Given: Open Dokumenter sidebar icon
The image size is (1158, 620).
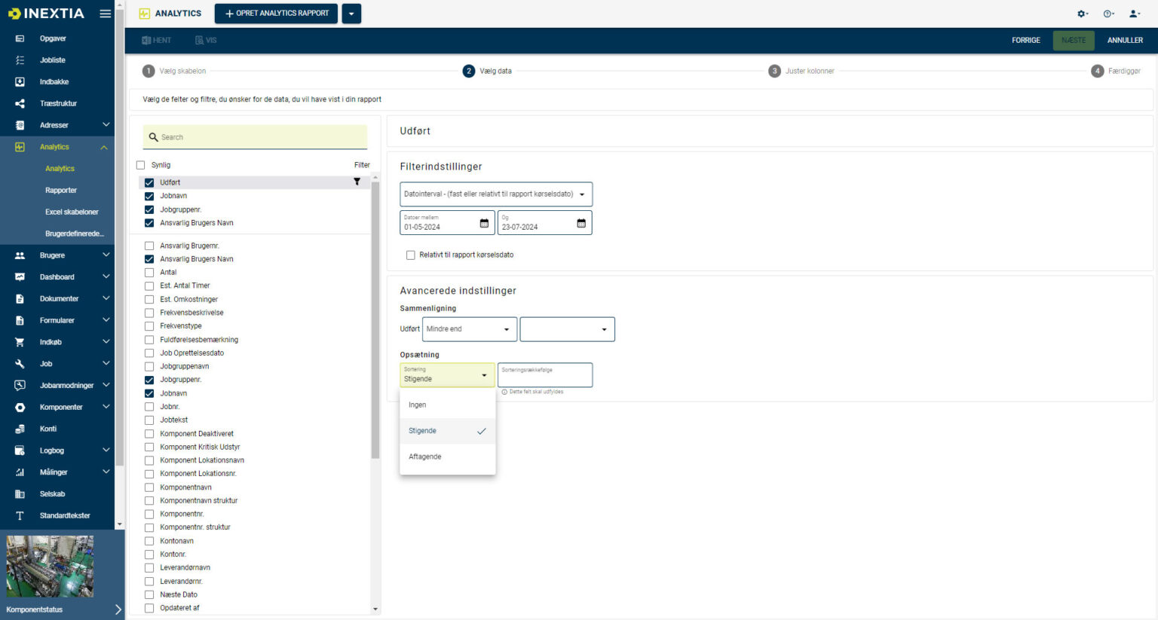Looking at the screenshot, I should point(20,299).
